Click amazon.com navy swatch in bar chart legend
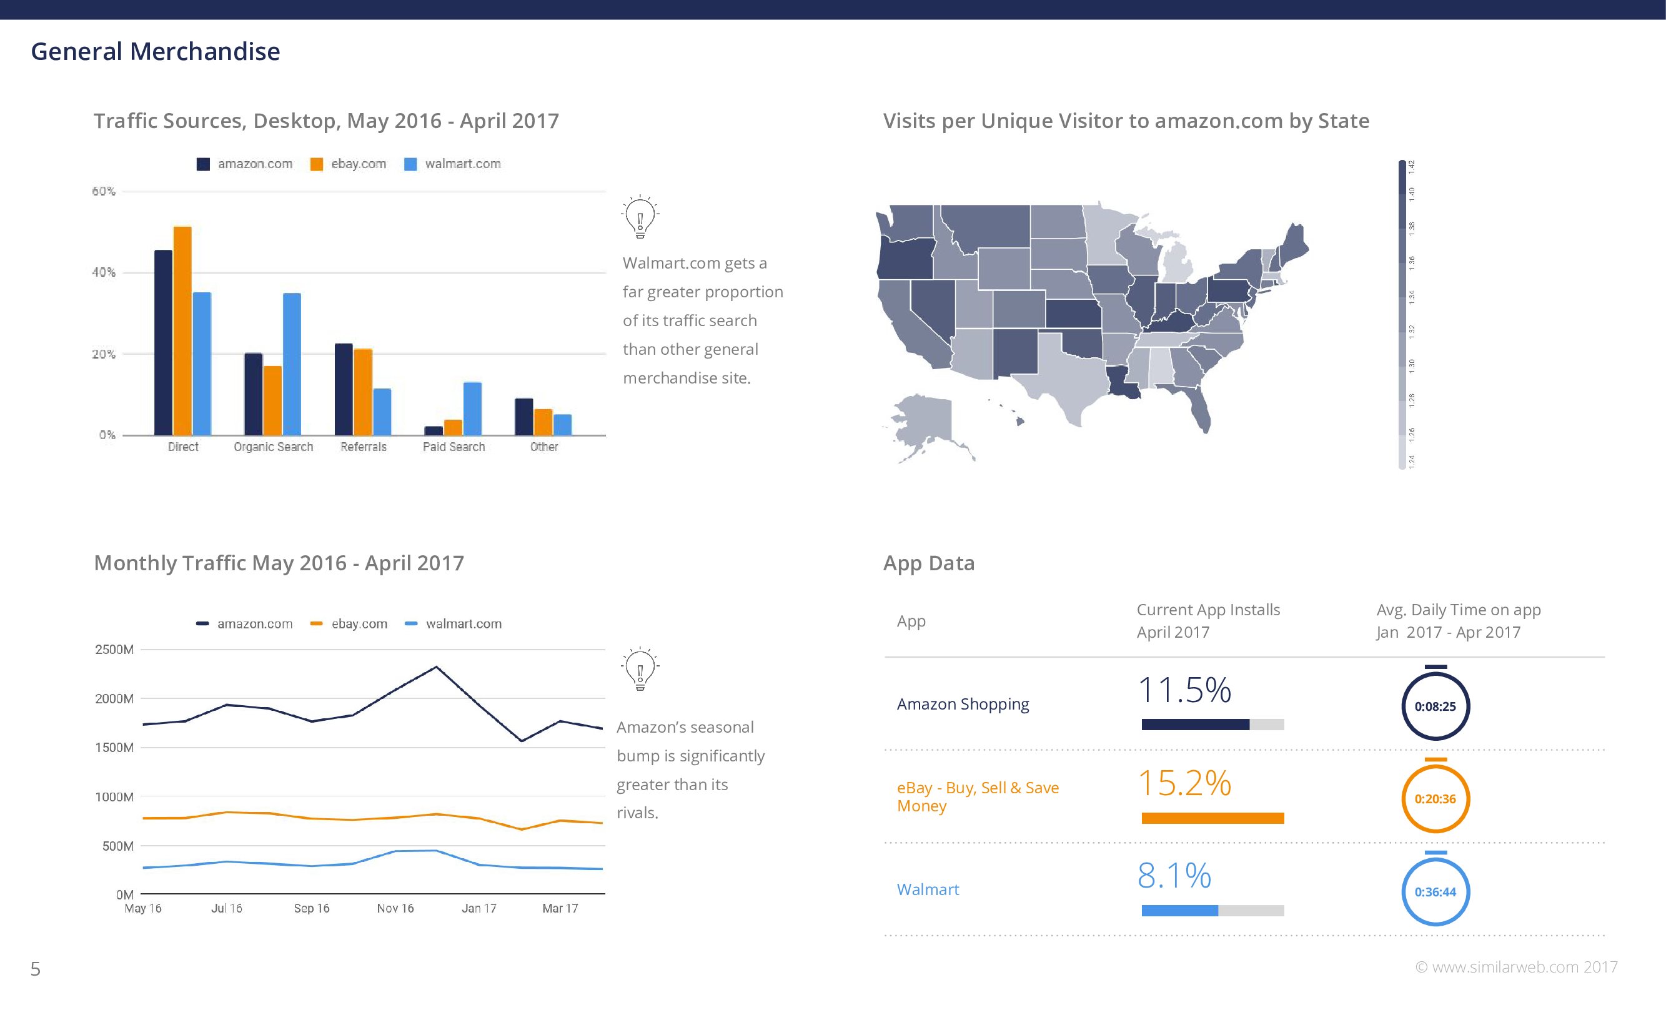The image size is (1666, 1010). [203, 164]
